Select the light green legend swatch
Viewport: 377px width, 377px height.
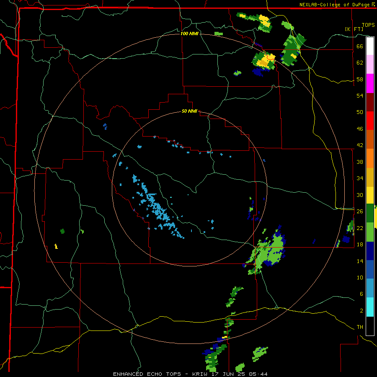tap(370, 232)
